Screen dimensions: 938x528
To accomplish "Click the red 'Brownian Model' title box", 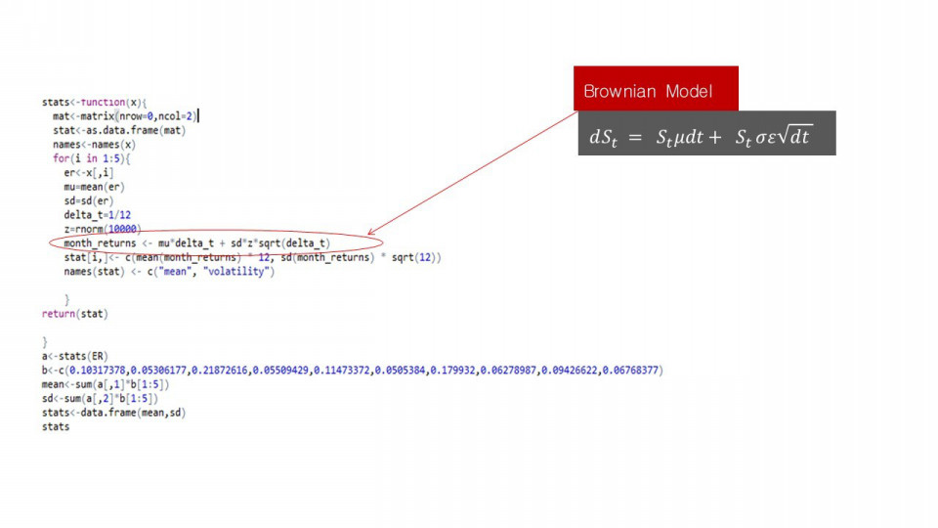I will pyautogui.click(x=656, y=89).
